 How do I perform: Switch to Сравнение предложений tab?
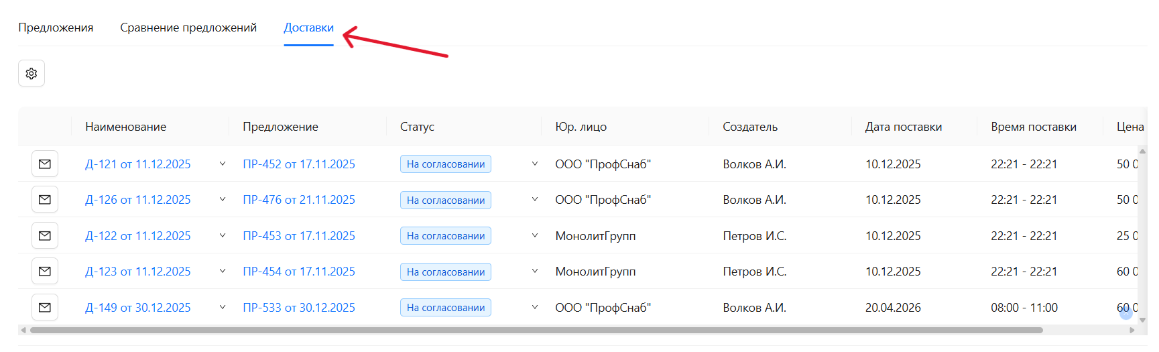[188, 27]
